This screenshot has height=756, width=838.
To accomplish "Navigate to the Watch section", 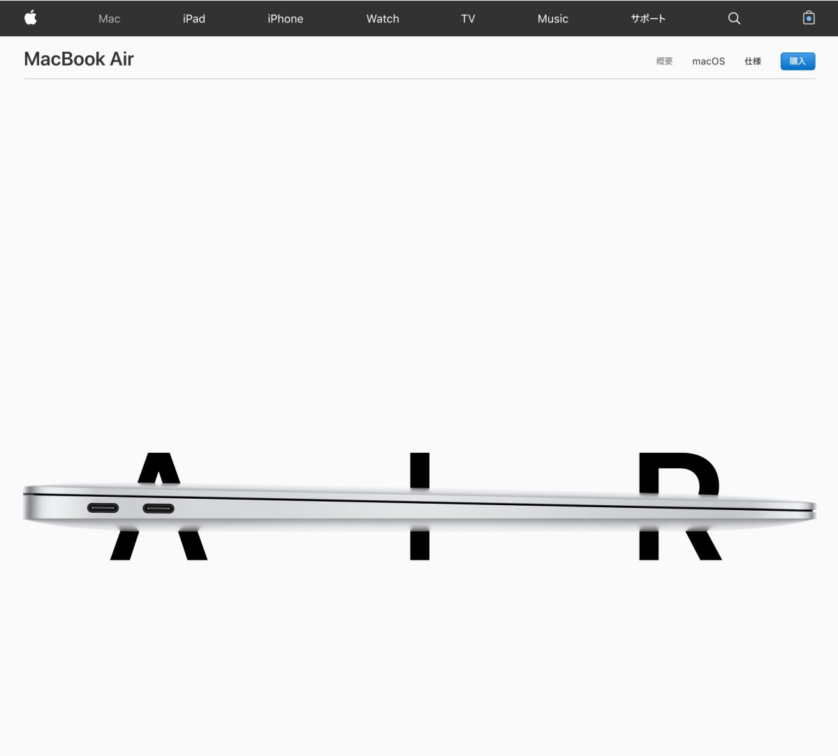I will (383, 19).
